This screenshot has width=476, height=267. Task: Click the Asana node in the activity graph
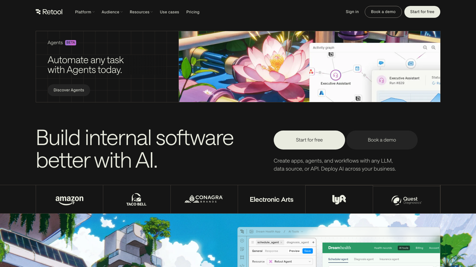coord(311,72)
